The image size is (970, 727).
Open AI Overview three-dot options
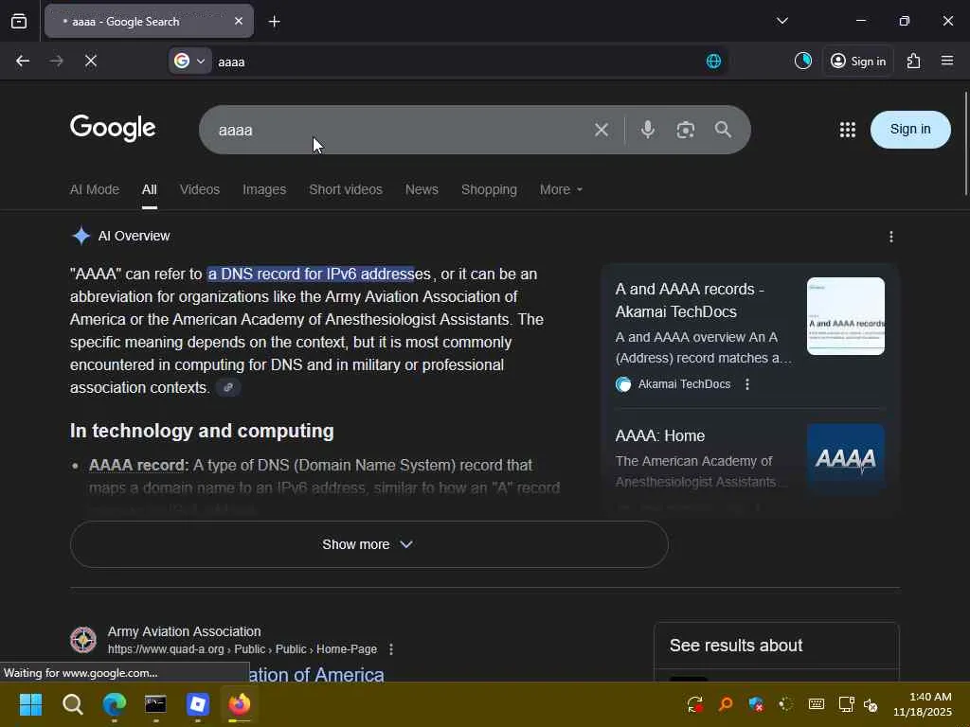890,236
